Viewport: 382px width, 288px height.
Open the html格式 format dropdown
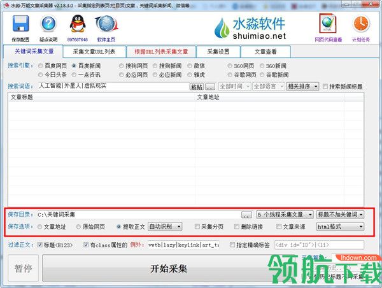[340, 227]
